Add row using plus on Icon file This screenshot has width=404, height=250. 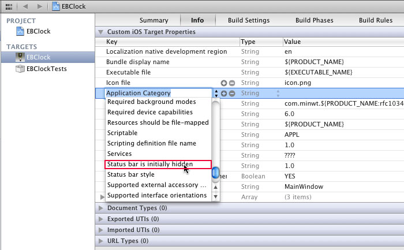click(224, 83)
